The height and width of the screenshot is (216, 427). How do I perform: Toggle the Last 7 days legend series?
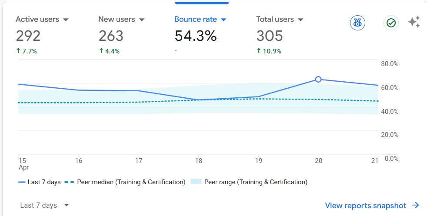click(x=40, y=182)
